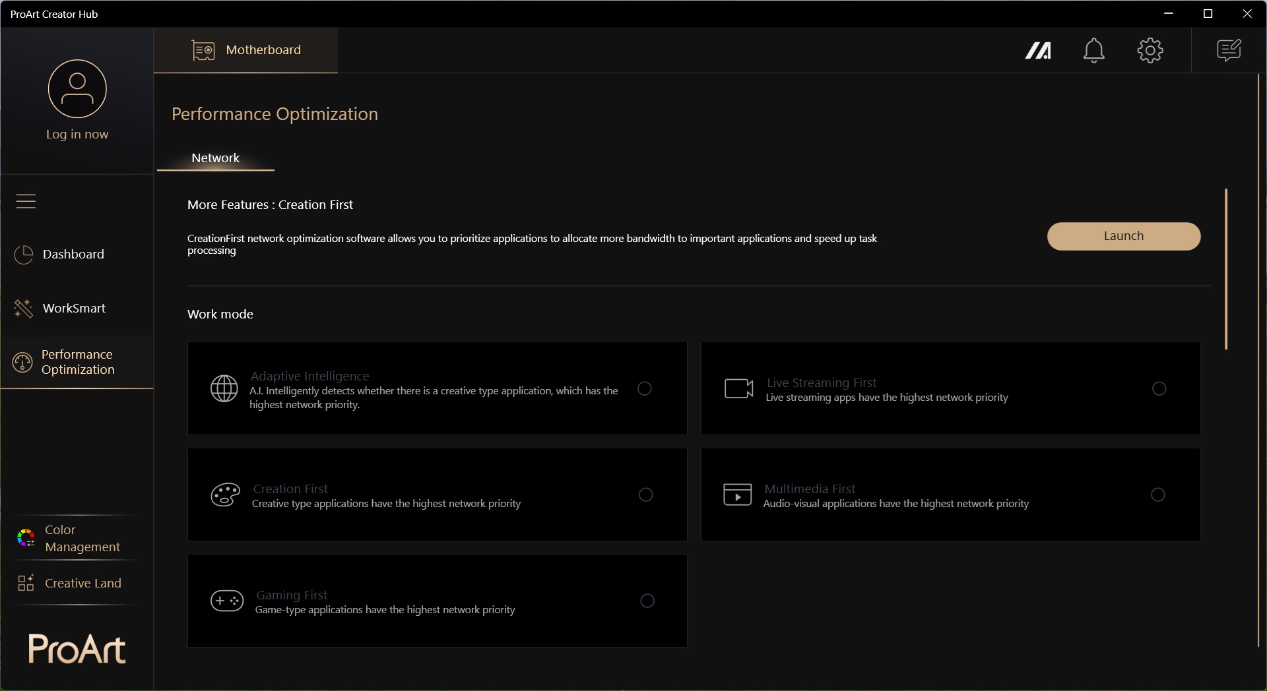
Task: Open Color Management from the sidebar
Action: tap(77, 538)
